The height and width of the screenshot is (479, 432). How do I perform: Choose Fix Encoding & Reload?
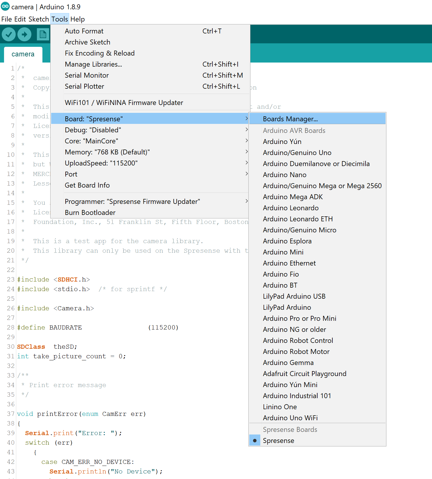150,53
